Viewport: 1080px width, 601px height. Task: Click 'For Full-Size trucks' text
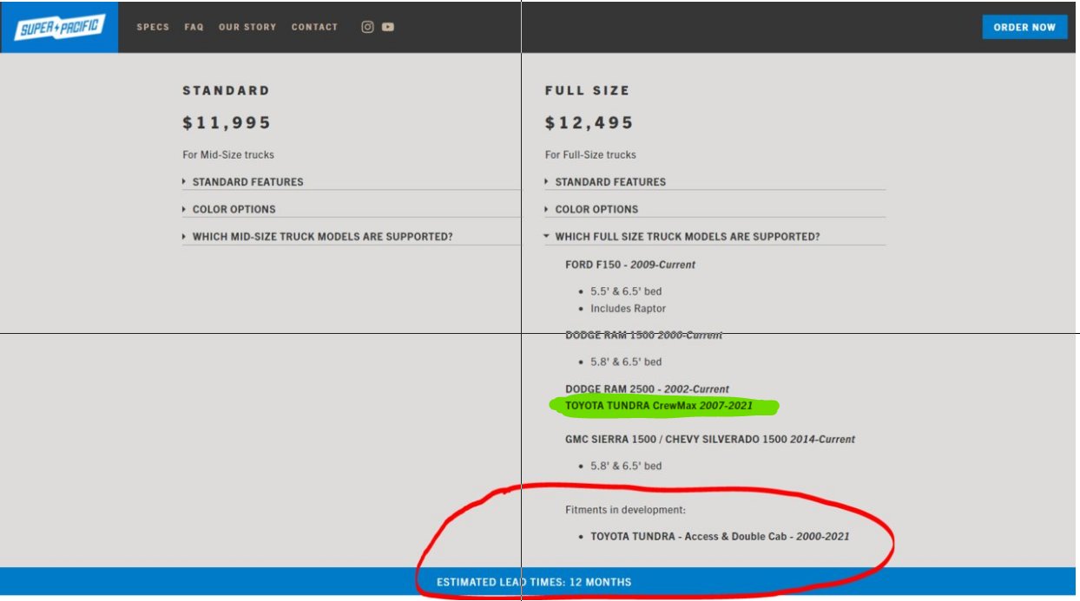coord(590,154)
